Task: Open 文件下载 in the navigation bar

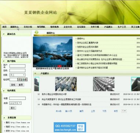Action: pos(95,27)
